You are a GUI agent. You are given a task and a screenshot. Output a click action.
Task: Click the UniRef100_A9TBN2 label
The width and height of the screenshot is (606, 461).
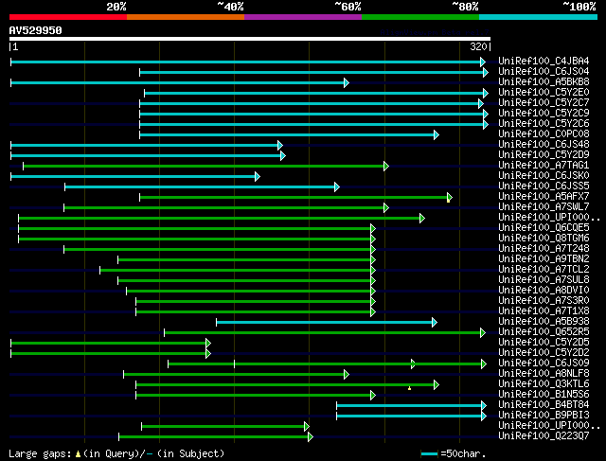[x=544, y=259]
